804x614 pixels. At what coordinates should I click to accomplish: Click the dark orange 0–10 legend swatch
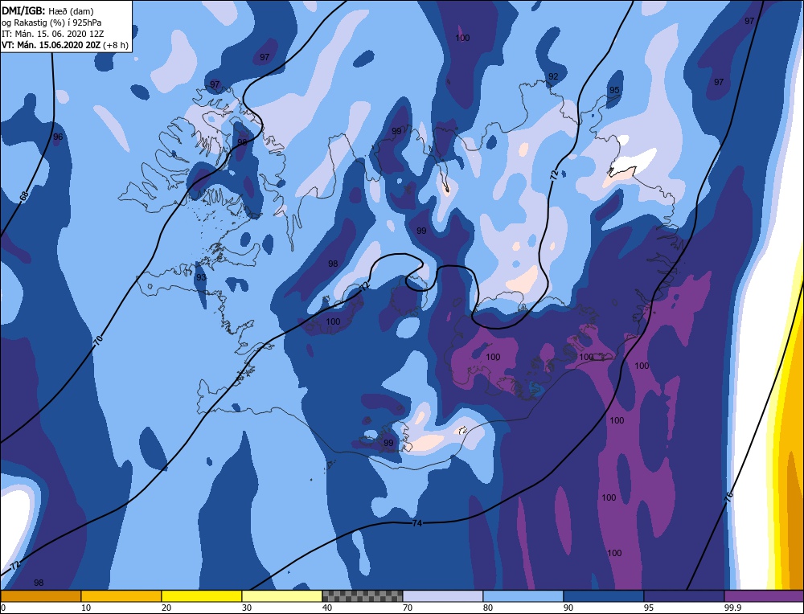pyautogui.click(x=40, y=596)
